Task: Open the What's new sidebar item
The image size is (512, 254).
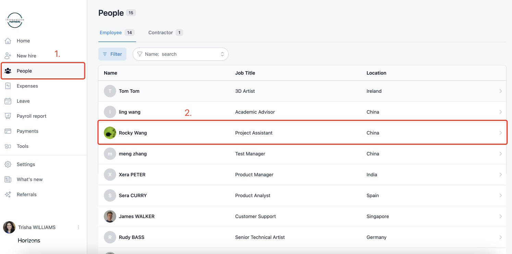Action: click(x=29, y=179)
